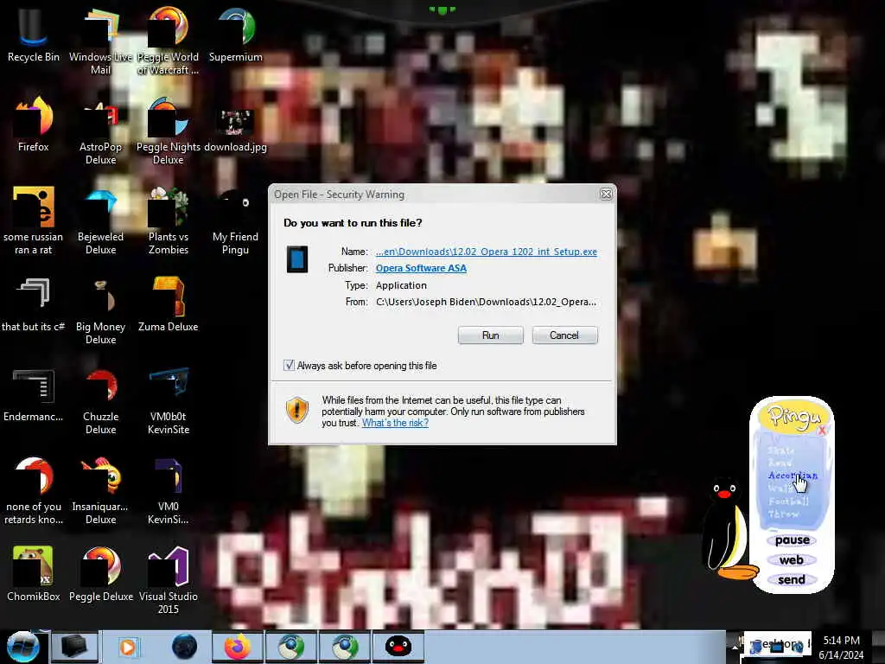
Task: Choose Skate in Pingu menu
Action: pos(781,450)
